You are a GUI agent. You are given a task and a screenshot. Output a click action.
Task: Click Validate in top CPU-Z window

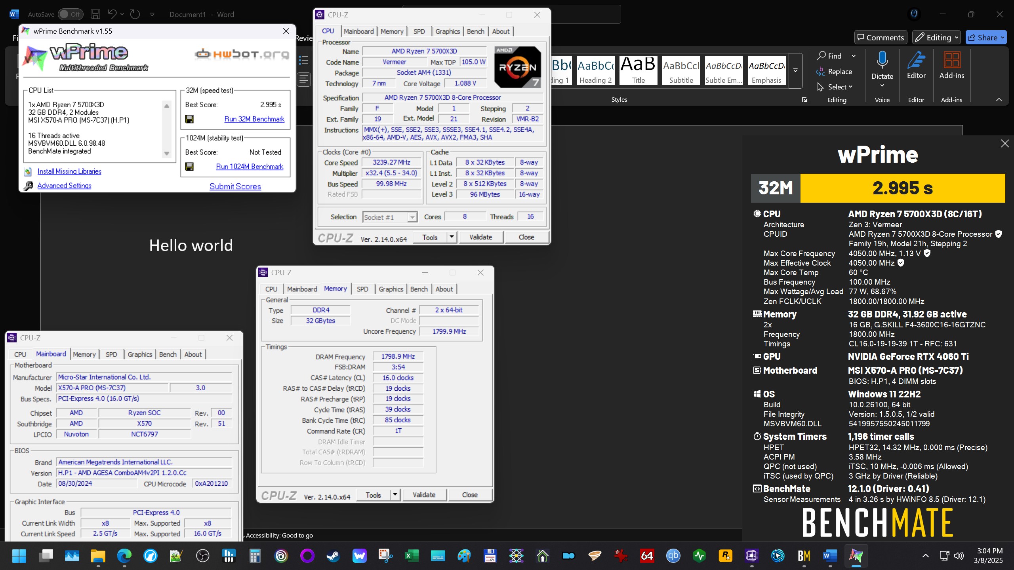pyautogui.click(x=480, y=237)
